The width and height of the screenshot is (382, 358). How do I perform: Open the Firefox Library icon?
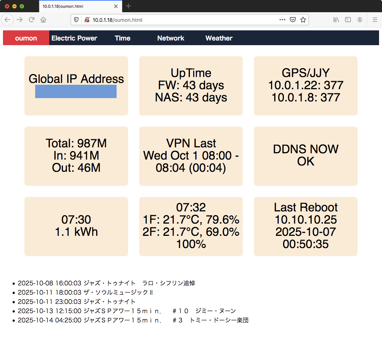[x=336, y=20]
